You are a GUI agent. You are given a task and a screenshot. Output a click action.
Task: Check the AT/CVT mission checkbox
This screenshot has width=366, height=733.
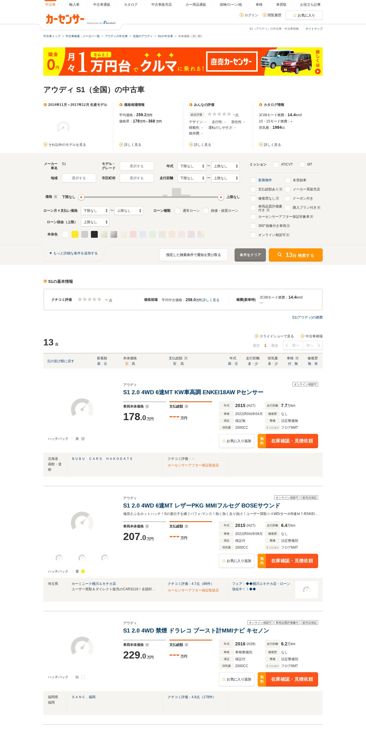pos(276,164)
